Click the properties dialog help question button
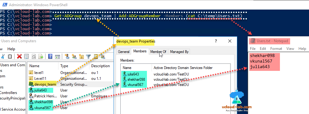Image resolution: width=309 pixels, height=114 pixels. 216,41
